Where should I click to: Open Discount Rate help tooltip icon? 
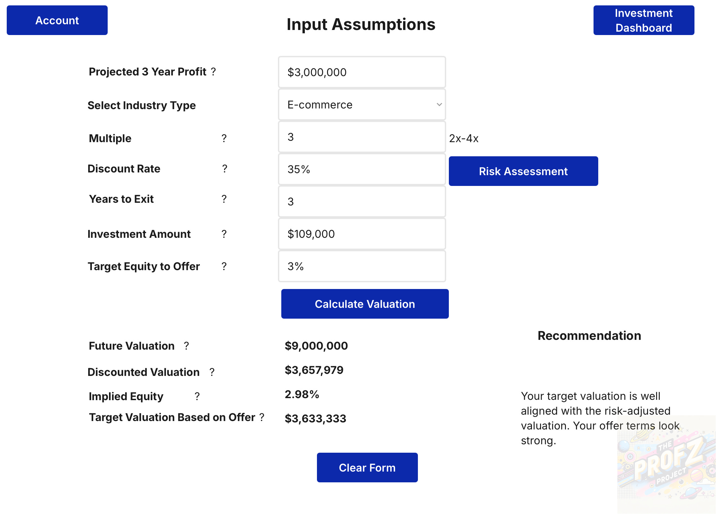click(225, 168)
